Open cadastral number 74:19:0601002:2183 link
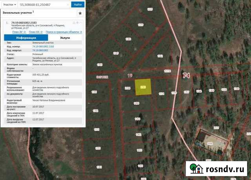 click(x=43, y=46)
